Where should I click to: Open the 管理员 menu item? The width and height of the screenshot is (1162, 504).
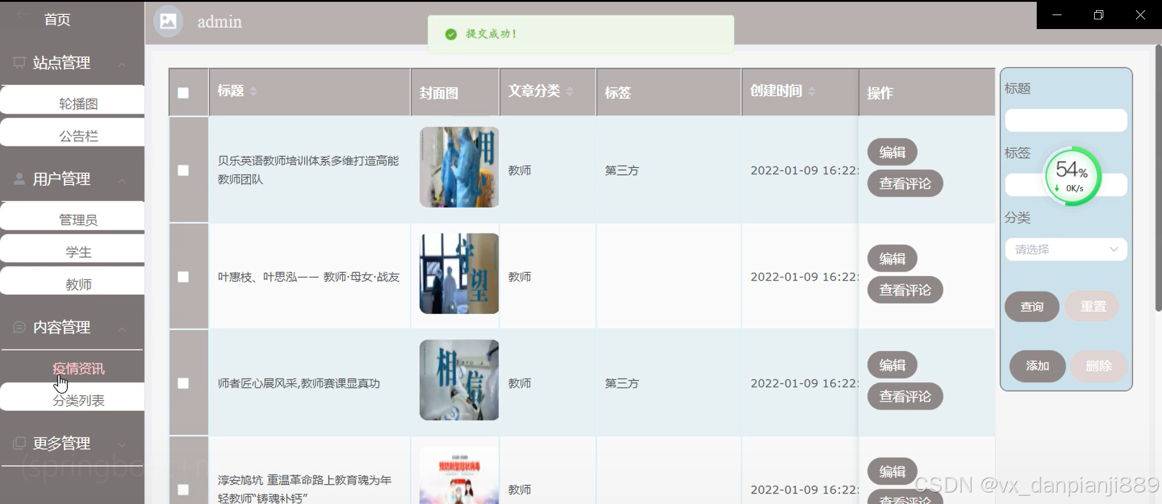pyautogui.click(x=73, y=217)
